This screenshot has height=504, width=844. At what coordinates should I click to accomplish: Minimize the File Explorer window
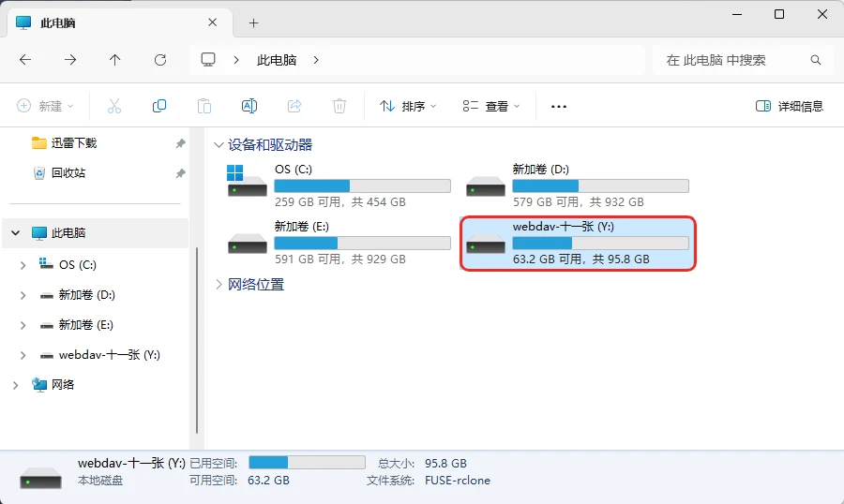[737, 15]
